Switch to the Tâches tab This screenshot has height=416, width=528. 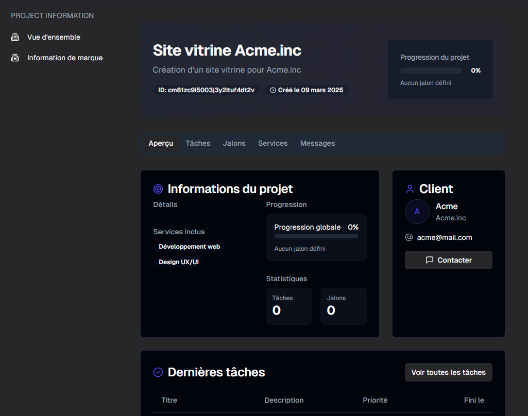click(x=198, y=143)
